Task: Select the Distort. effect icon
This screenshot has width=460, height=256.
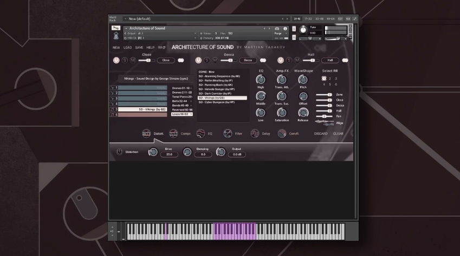Action: pyautogui.click(x=146, y=134)
